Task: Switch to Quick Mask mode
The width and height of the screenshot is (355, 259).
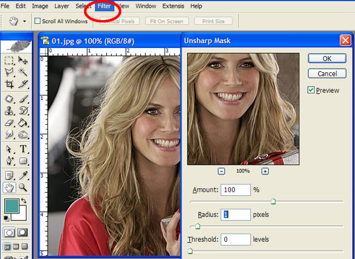Action: [x=24, y=233]
